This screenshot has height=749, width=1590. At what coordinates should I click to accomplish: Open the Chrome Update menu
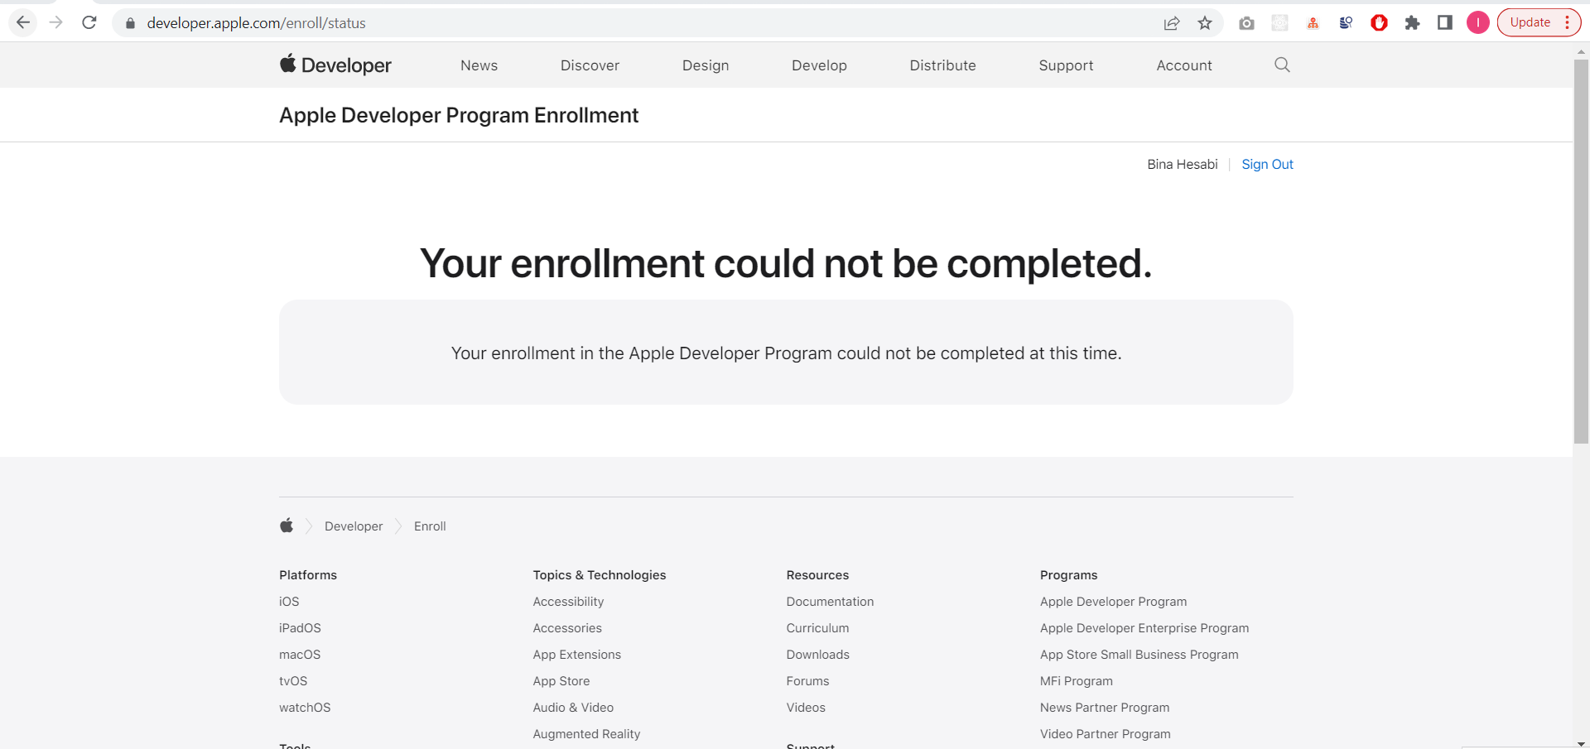click(1538, 23)
